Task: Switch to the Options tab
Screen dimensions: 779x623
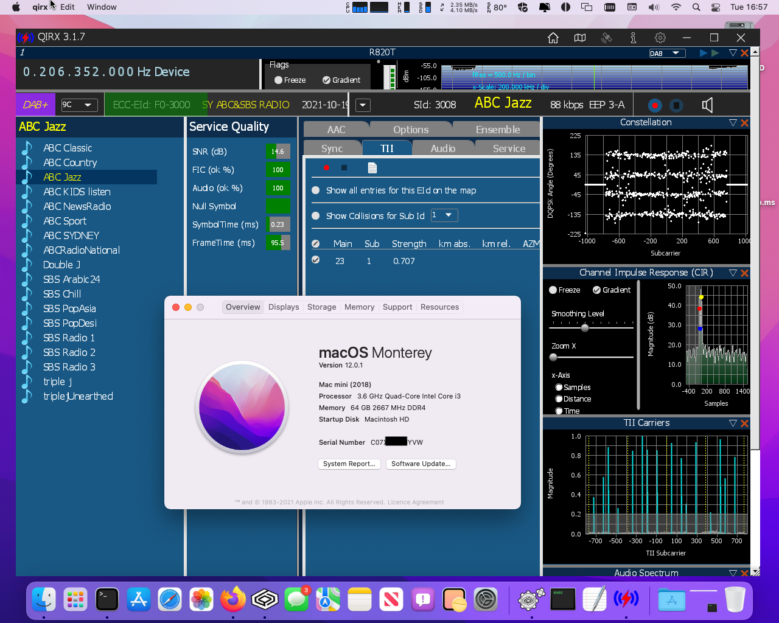Action: click(x=411, y=130)
